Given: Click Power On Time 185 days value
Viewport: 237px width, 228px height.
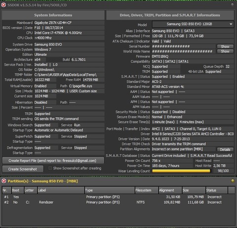Looking at the screenshot, I should click(165, 166).
